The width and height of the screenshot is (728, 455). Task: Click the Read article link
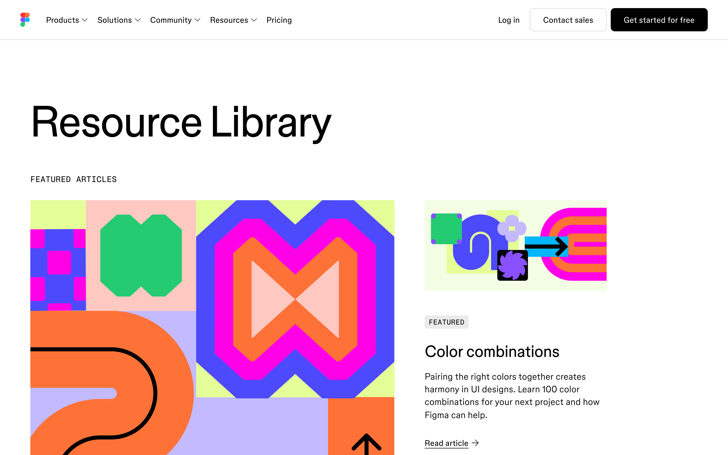(446, 443)
